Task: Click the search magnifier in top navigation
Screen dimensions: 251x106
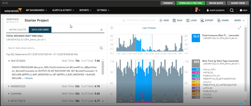Action: [231, 10]
